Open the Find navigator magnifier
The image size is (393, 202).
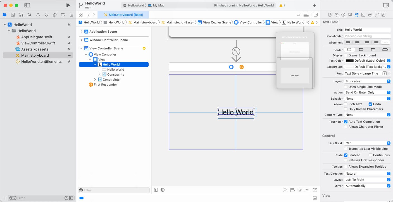[x=30, y=15]
